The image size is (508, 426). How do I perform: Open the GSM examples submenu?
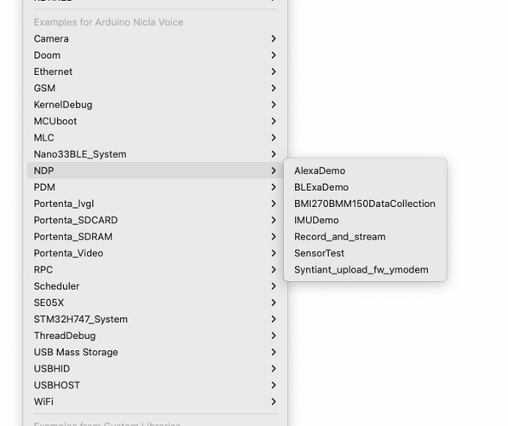point(155,88)
